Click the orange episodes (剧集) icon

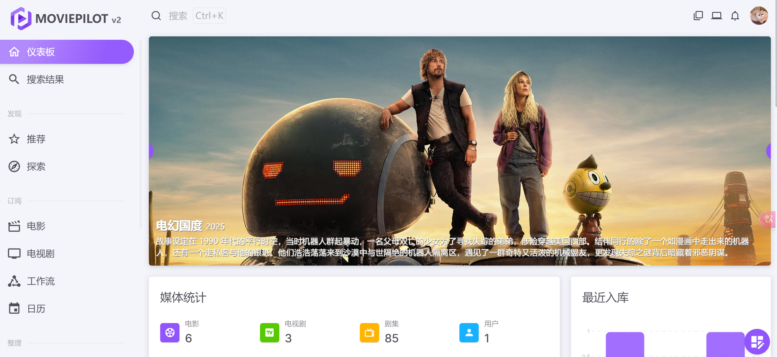[x=369, y=333]
